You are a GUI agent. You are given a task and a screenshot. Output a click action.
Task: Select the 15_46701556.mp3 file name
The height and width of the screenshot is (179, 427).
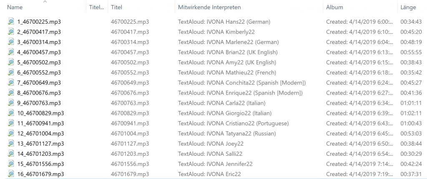coord(40,164)
